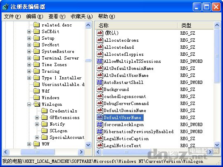Click the LegalNoticeCaption string icon
Image resolution: width=223 pixels, height=167 pixels.
pos(100,138)
